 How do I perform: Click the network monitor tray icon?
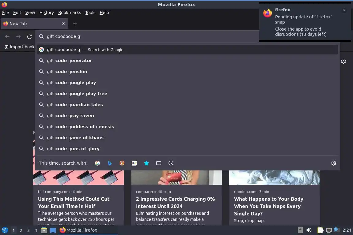point(329,230)
